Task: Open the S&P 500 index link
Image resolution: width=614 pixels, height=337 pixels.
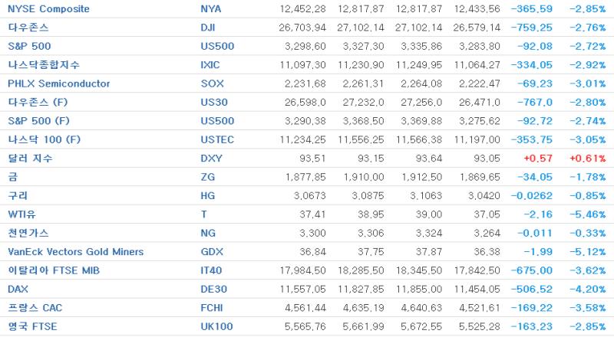Action: pos(29,46)
